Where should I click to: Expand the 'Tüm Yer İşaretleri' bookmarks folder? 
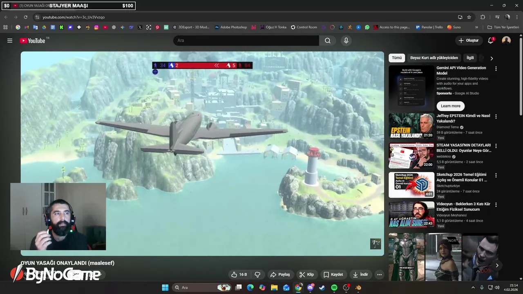[503, 27]
